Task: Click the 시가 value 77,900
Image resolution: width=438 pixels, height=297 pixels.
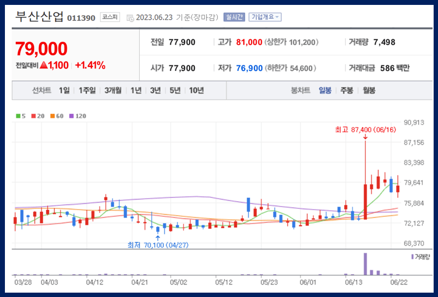Action: point(182,68)
